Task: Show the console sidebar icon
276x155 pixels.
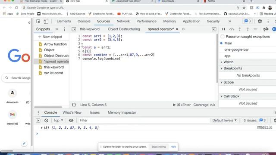Action: (38, 121)
